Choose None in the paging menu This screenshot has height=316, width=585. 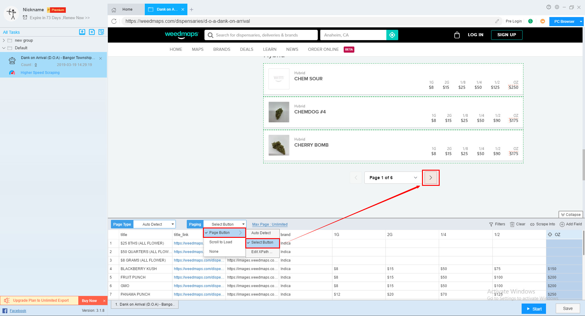[x=224, y=252]
